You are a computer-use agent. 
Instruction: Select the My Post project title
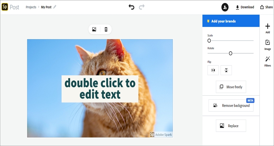pyautogui.click(x=46, y=7)
